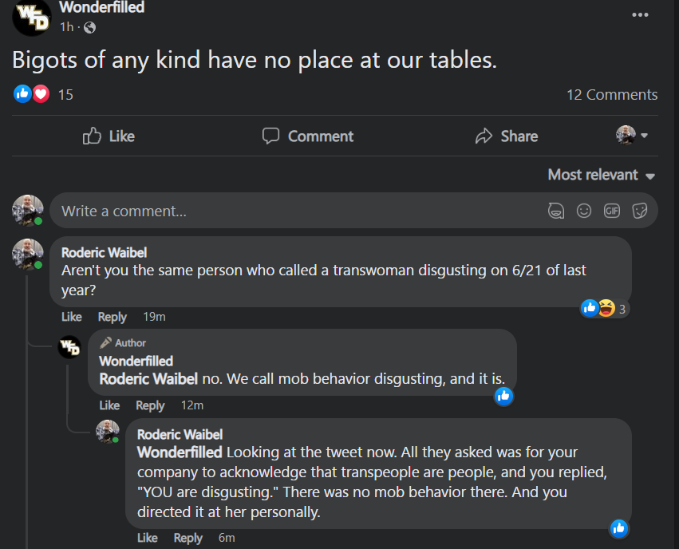View reactions on the post with 15 likes
Image resolution: width=679 pixels, height=549 pixels.
[x=44, y=94]
